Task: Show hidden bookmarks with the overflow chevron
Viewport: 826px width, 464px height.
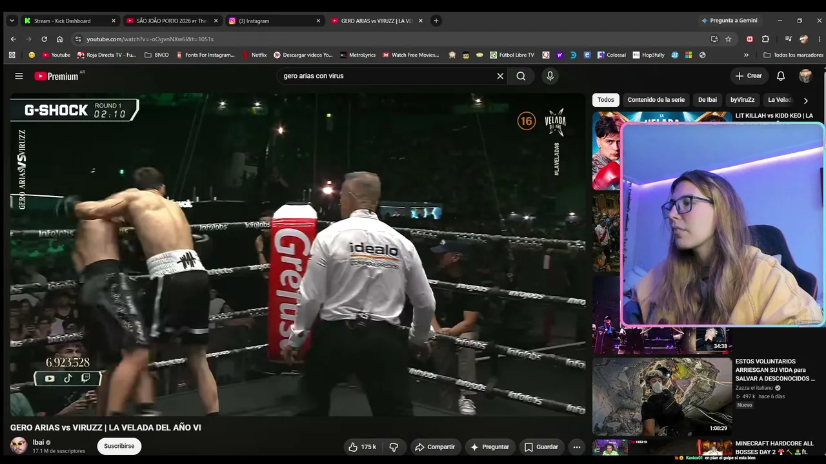Action: point(747,55)
